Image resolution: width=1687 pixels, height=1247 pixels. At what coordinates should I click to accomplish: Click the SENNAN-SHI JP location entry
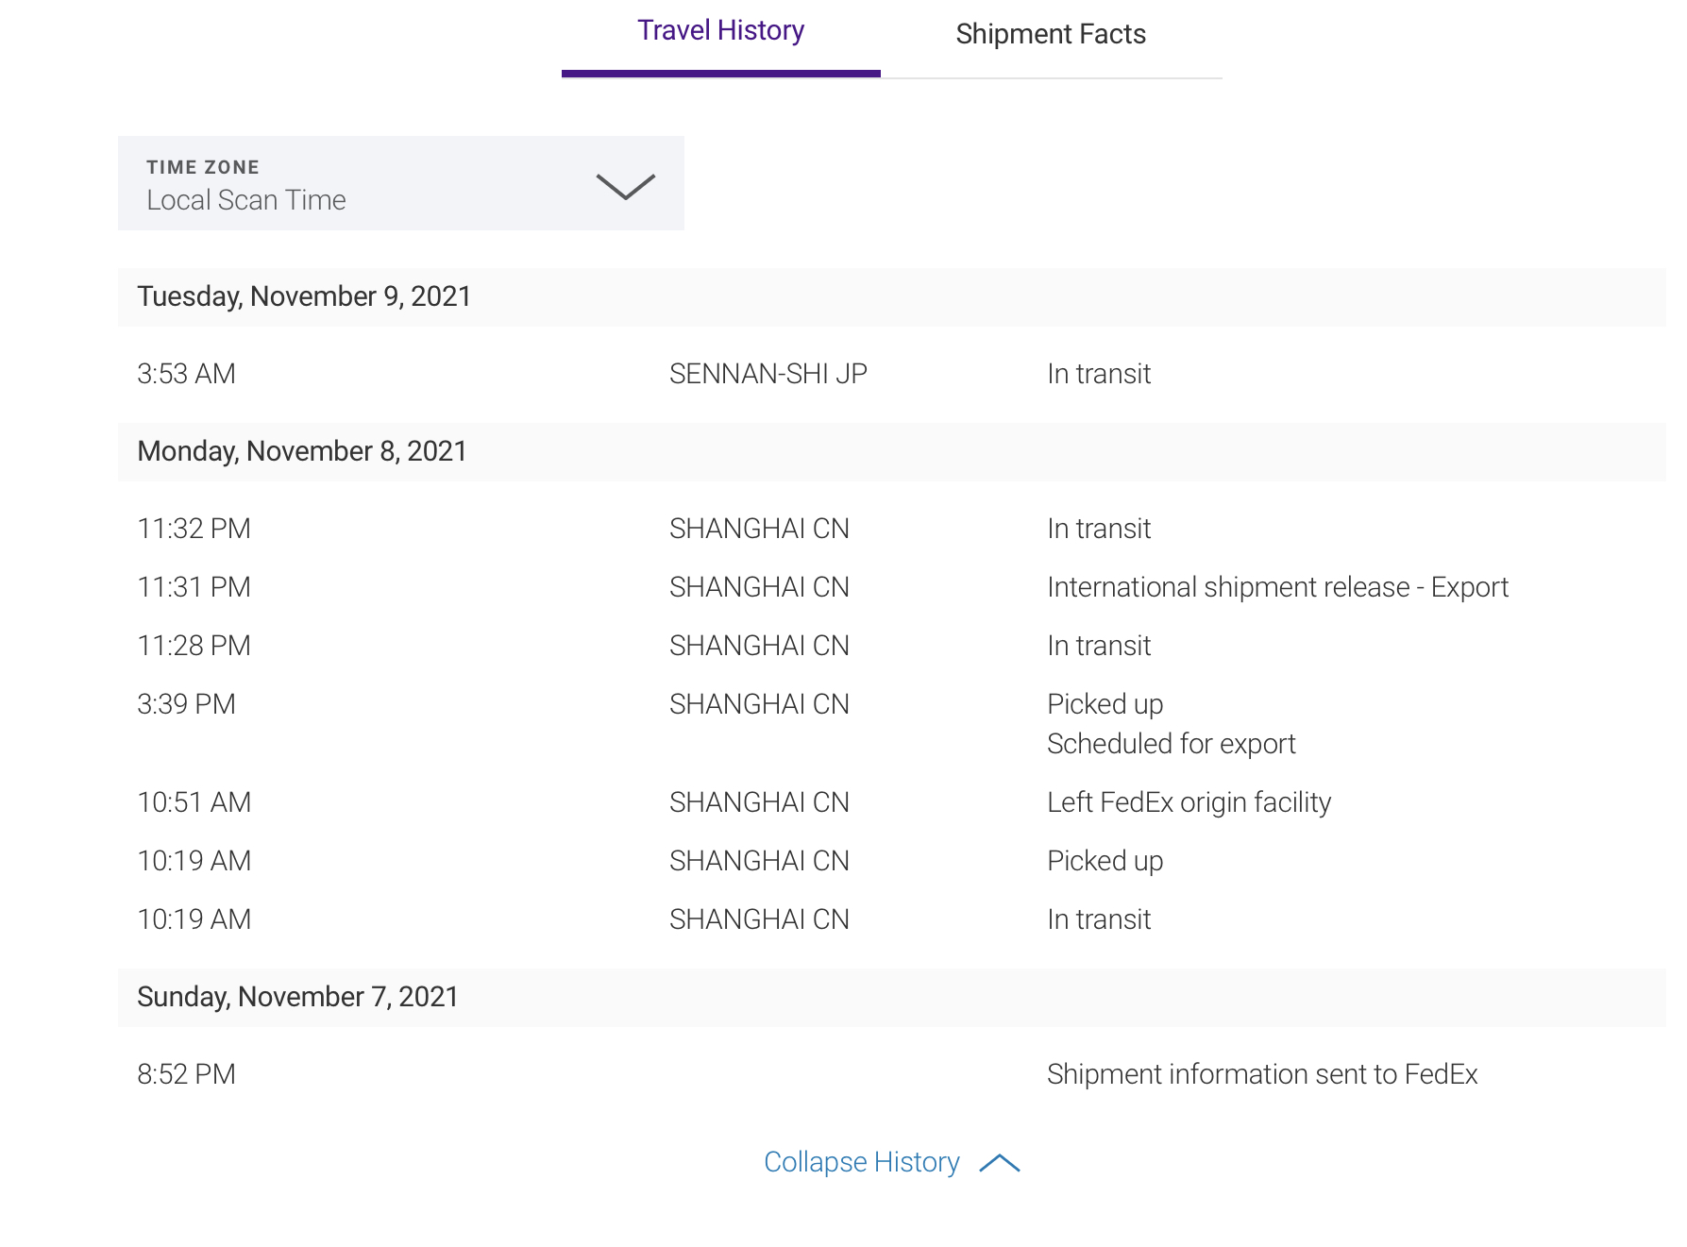(768, 375)
